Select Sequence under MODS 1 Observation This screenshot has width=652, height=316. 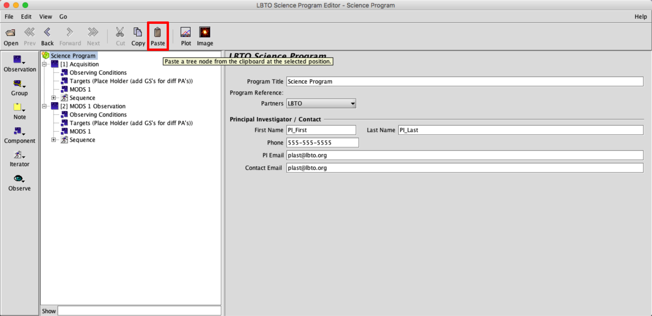click(82, 140)
